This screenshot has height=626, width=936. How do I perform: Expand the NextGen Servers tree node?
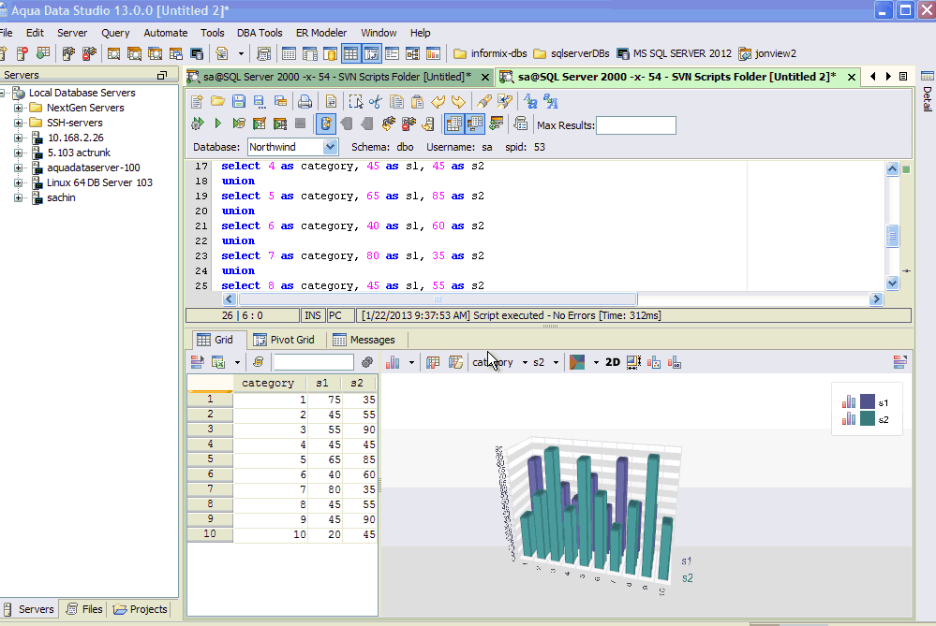[x=19, y=108]
